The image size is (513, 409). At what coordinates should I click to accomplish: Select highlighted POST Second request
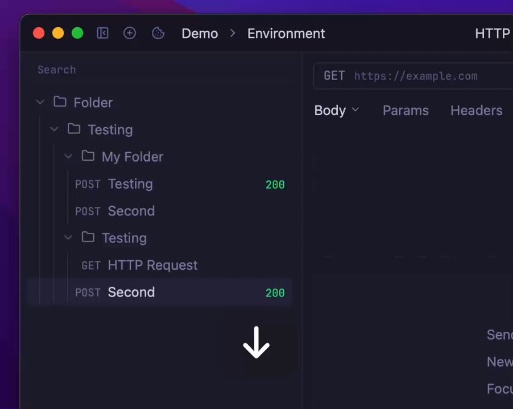tap(159, 292)
